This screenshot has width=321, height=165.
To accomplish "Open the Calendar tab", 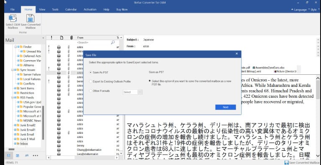I will click(x=71, y=10).
